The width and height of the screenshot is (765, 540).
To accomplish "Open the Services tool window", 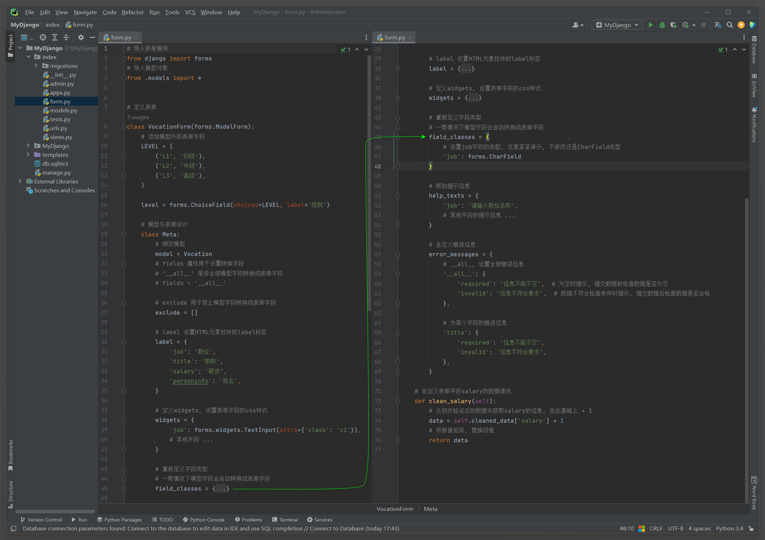I will click(319, 520).
